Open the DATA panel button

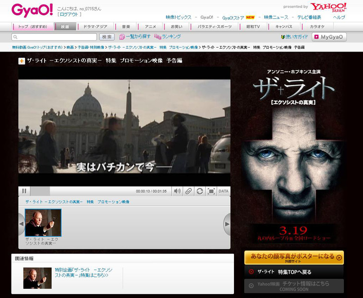[223, 191]
